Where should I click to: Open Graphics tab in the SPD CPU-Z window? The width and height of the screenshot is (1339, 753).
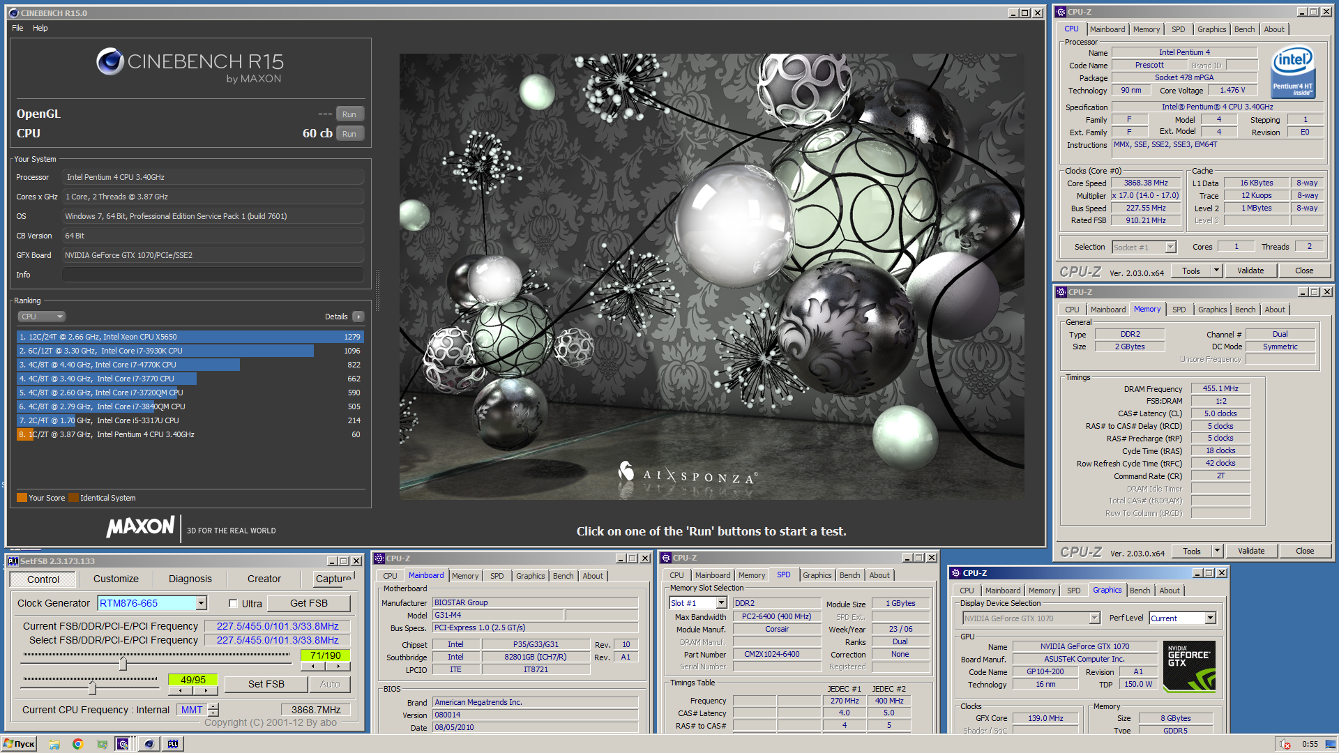pos(817,575)
